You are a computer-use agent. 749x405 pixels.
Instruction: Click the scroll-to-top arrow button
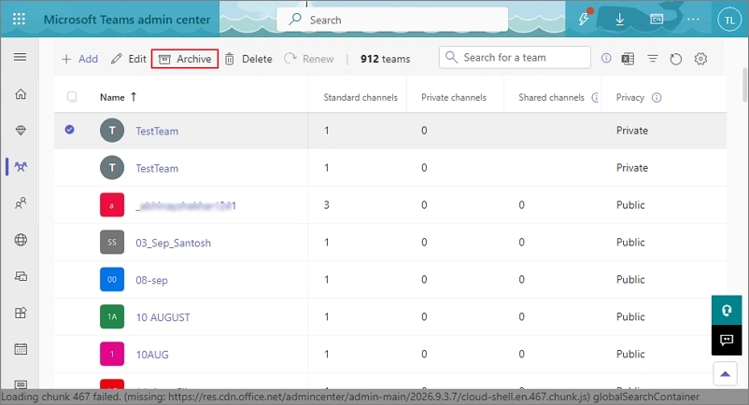[x=725, y=373]
